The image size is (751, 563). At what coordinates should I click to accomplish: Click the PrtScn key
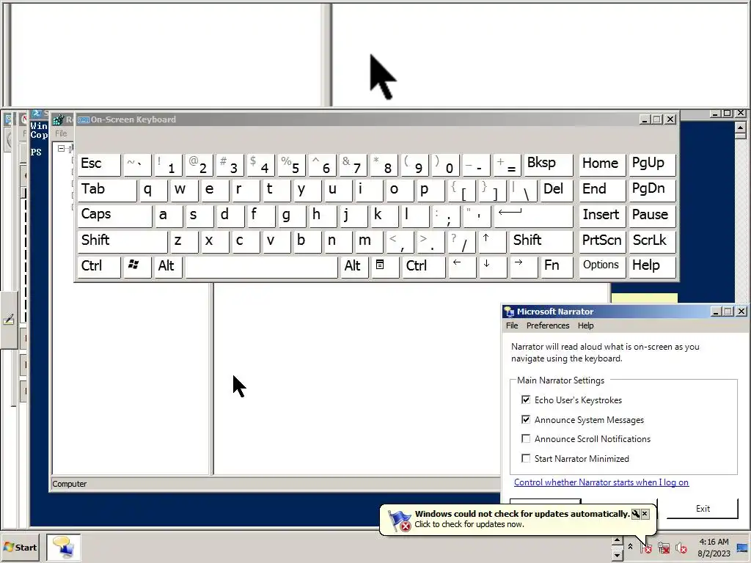(x=602, y=240)
